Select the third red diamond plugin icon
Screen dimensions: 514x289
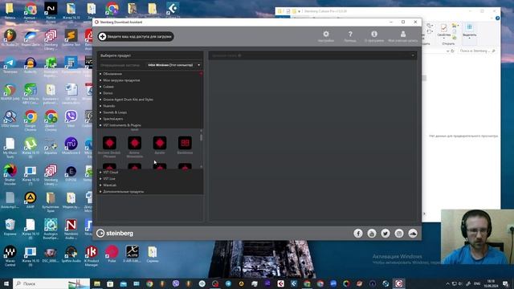(x=160, y=143)
